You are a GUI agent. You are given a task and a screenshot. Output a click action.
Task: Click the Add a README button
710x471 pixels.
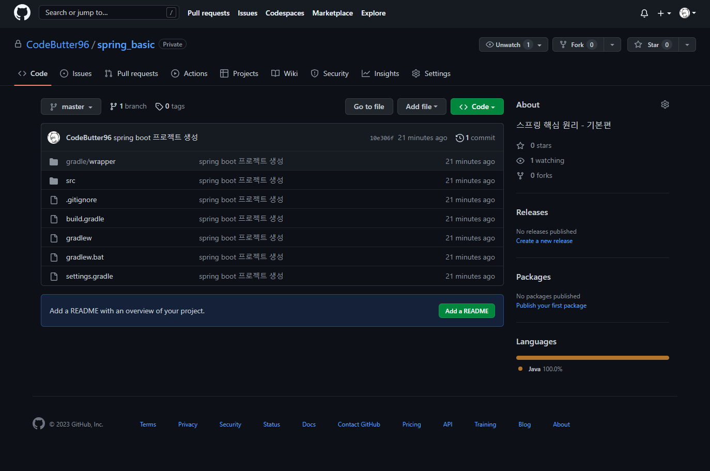pyautogui.click(x=467, y=311)
